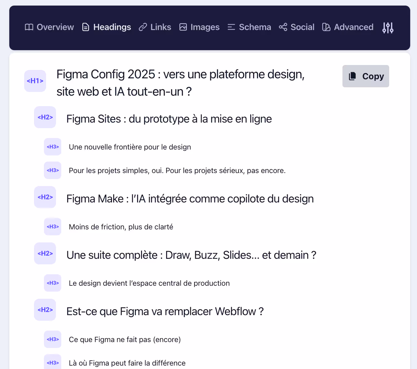This screenshot has height=369, width=417.
Task: Click H2 badge beside Figma Sites heading
Action: (45, 117)
